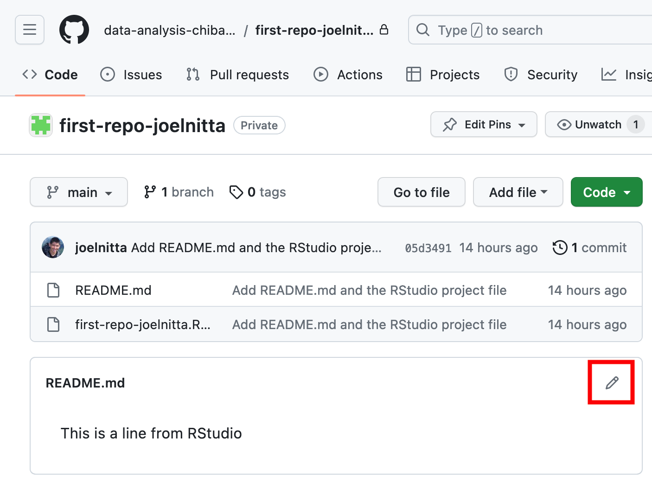Open the commit history clock icon

560,248
